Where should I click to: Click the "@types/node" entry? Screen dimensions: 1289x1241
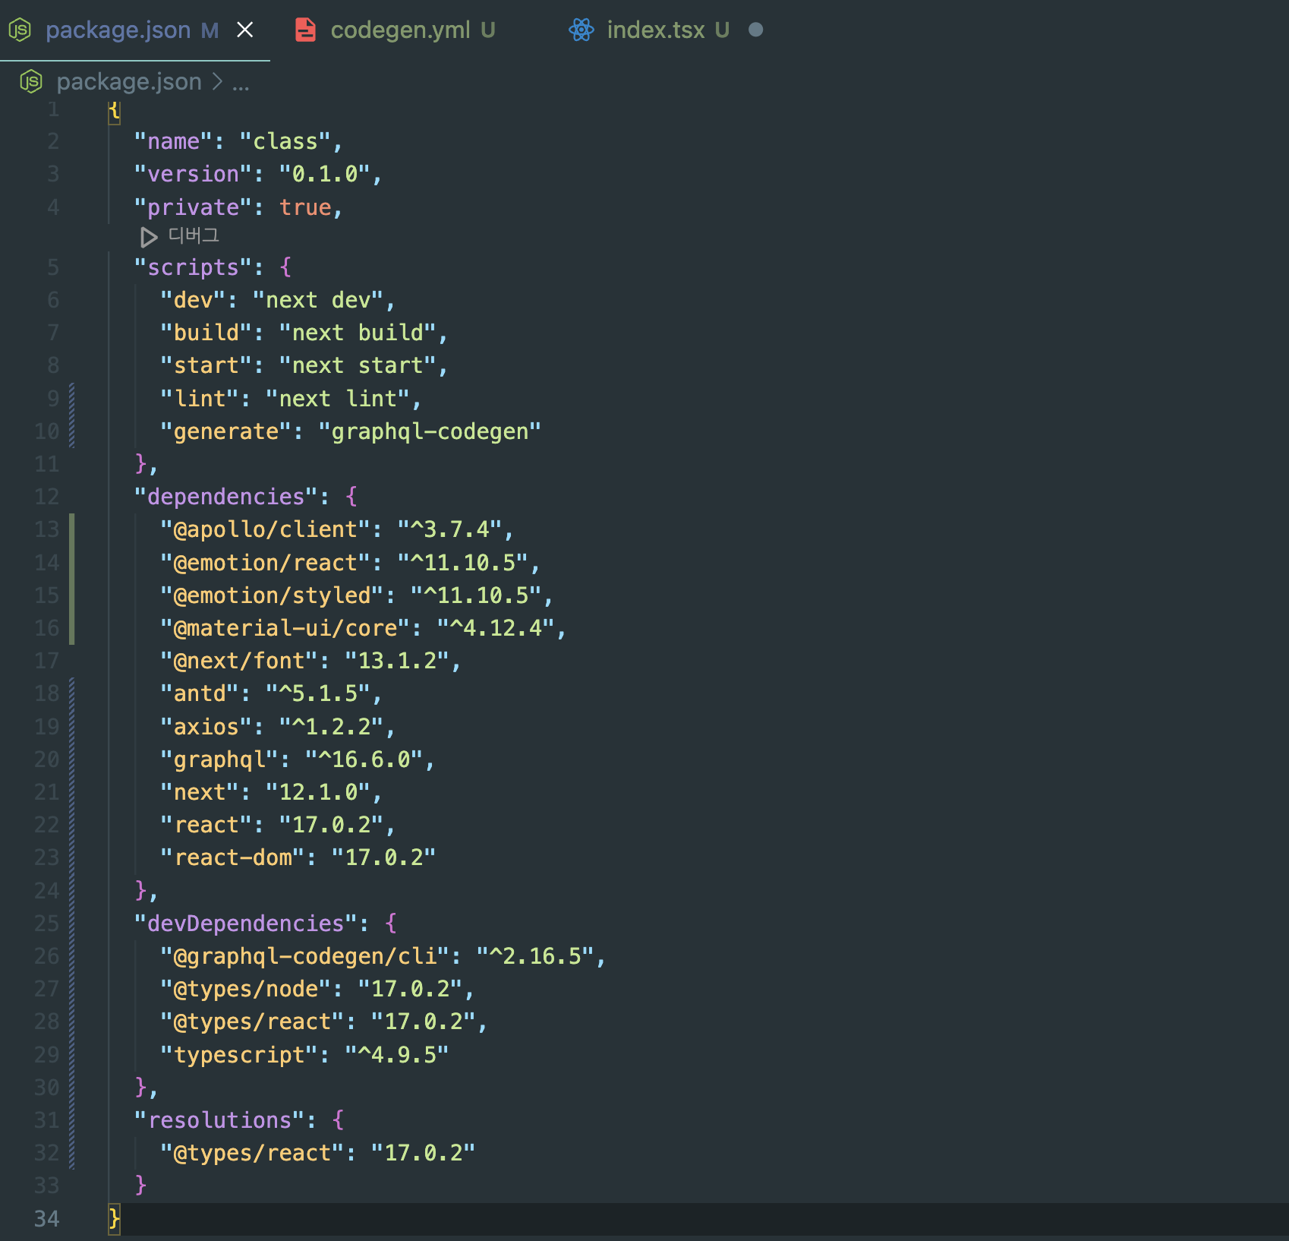pos(246,989)
